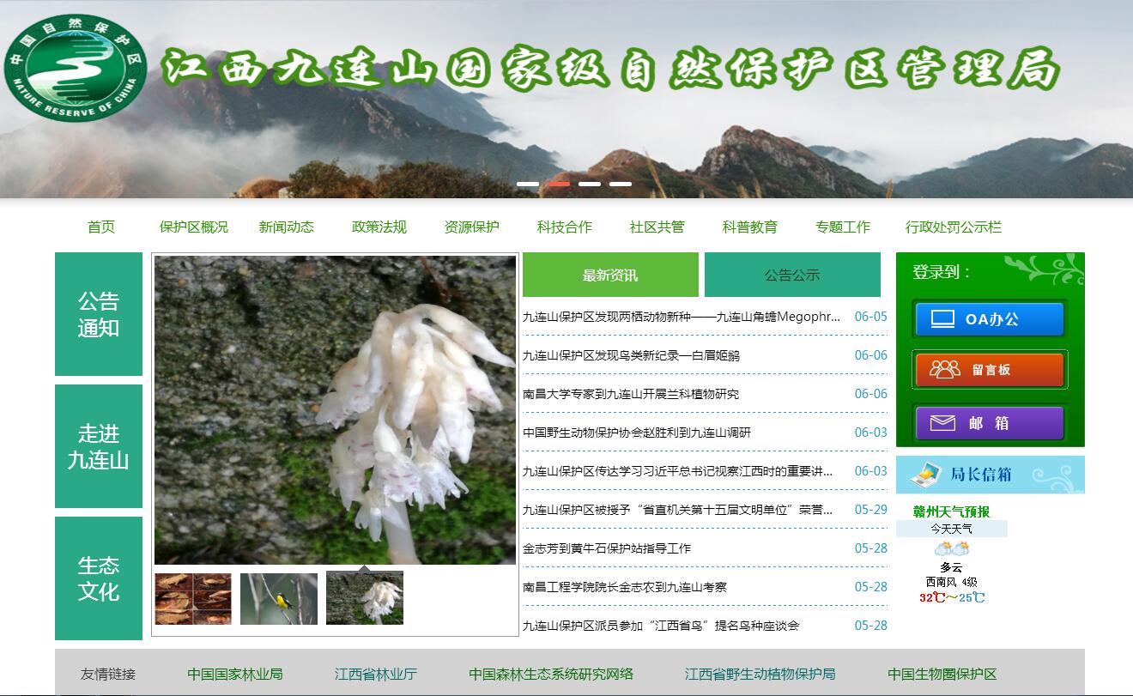Switch to the 最新资讯 tab
This screenshot has width=1133, height=696.
[610, 275]
